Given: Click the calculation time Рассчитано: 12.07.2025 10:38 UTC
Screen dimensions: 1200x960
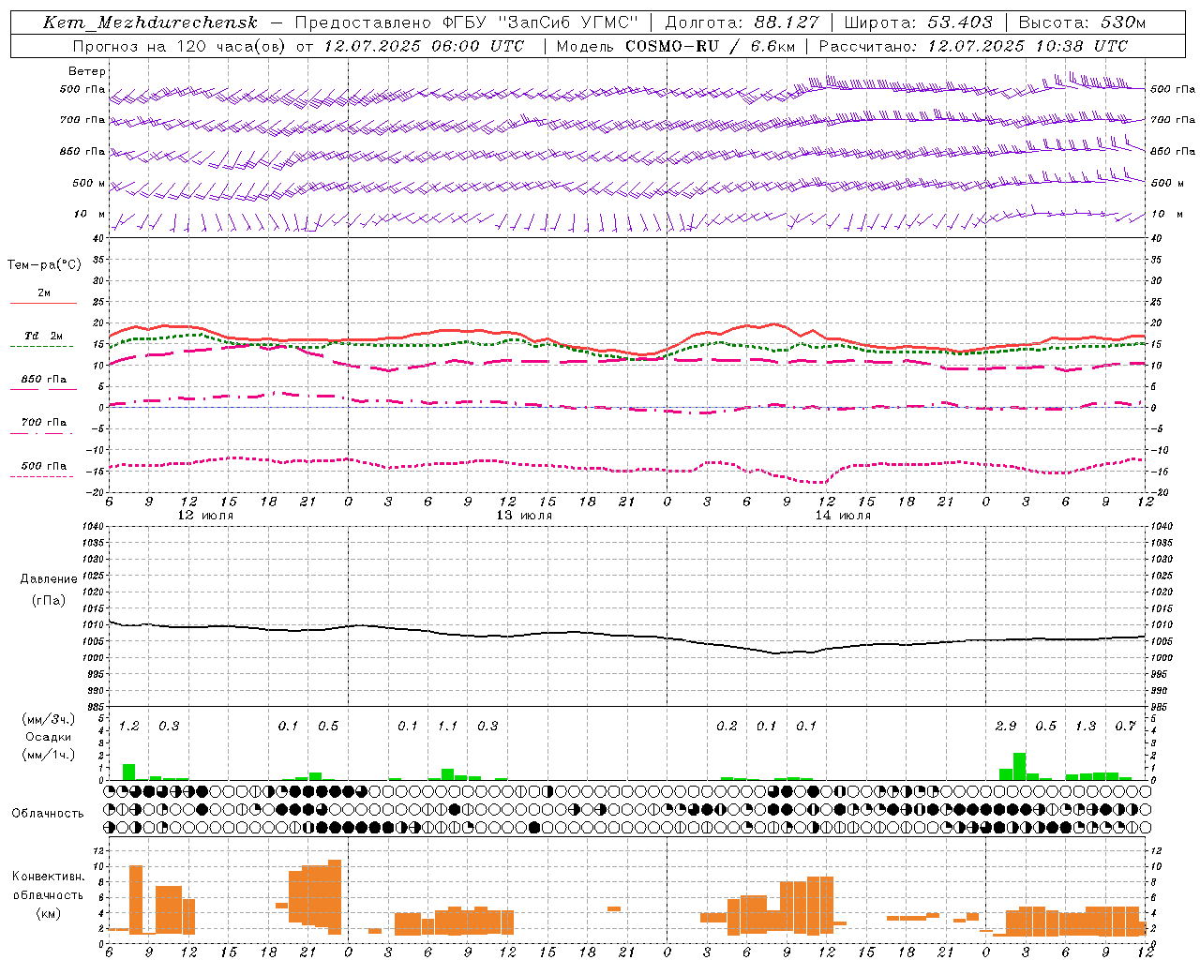Looking at the screenshot, I should (x=973, y=46).
